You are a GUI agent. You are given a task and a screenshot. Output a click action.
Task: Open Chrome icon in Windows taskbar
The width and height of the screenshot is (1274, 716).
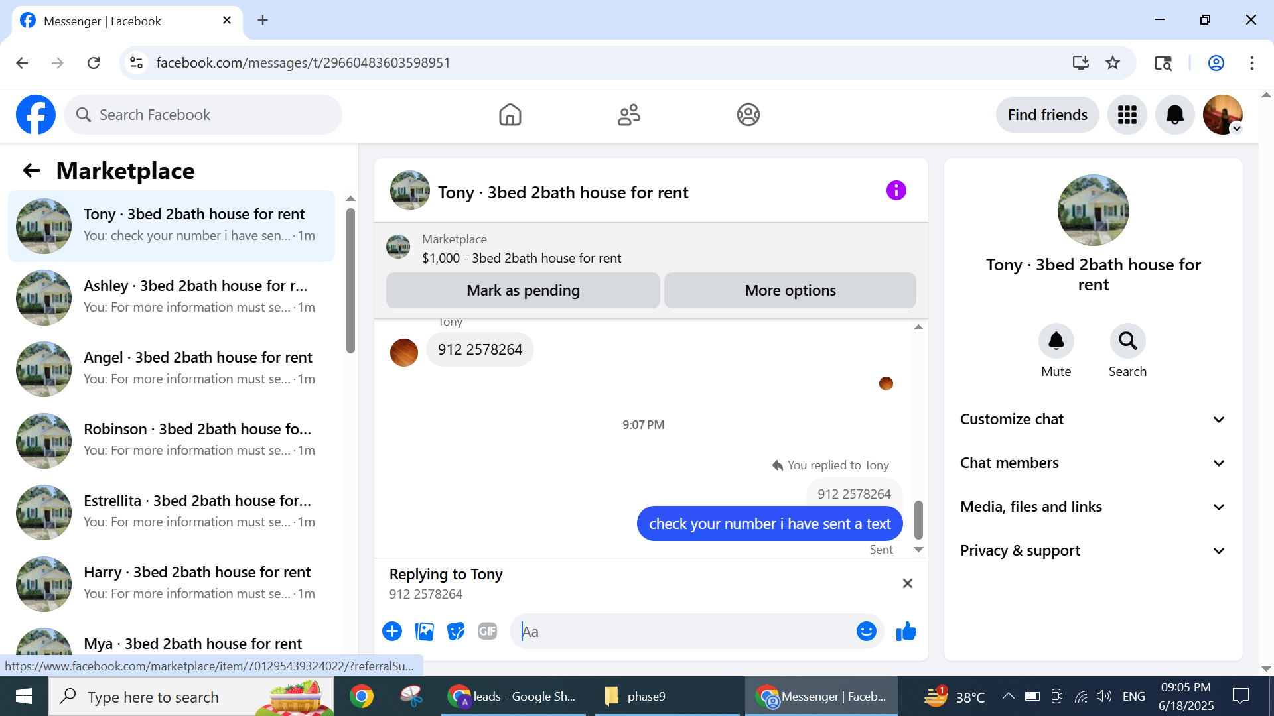pyautogui.click(x=362, y=696)
